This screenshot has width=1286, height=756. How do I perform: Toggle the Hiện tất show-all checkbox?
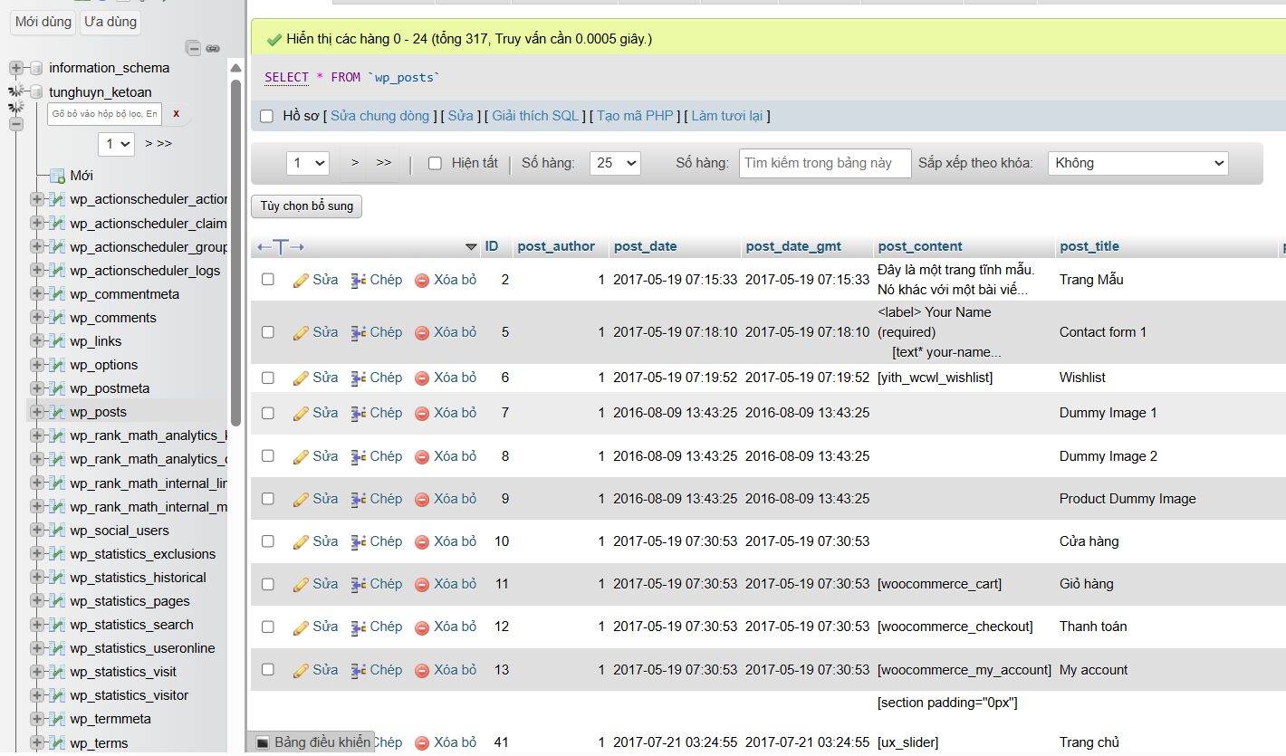(435, 164)
